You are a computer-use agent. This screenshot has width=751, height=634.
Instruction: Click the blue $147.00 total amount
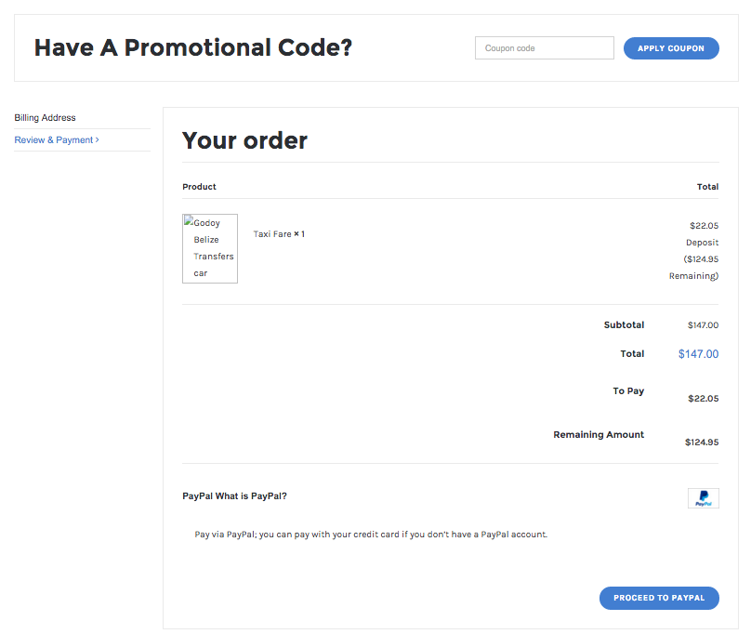pos(698,353)
